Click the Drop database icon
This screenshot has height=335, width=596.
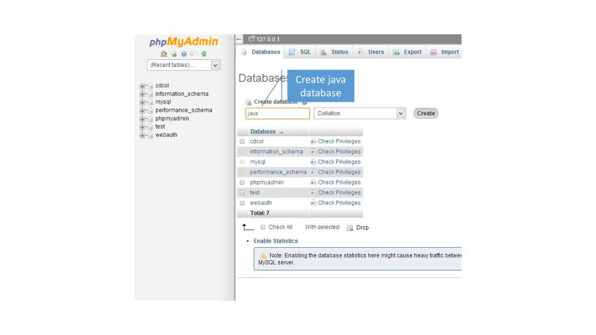(350, 227)
